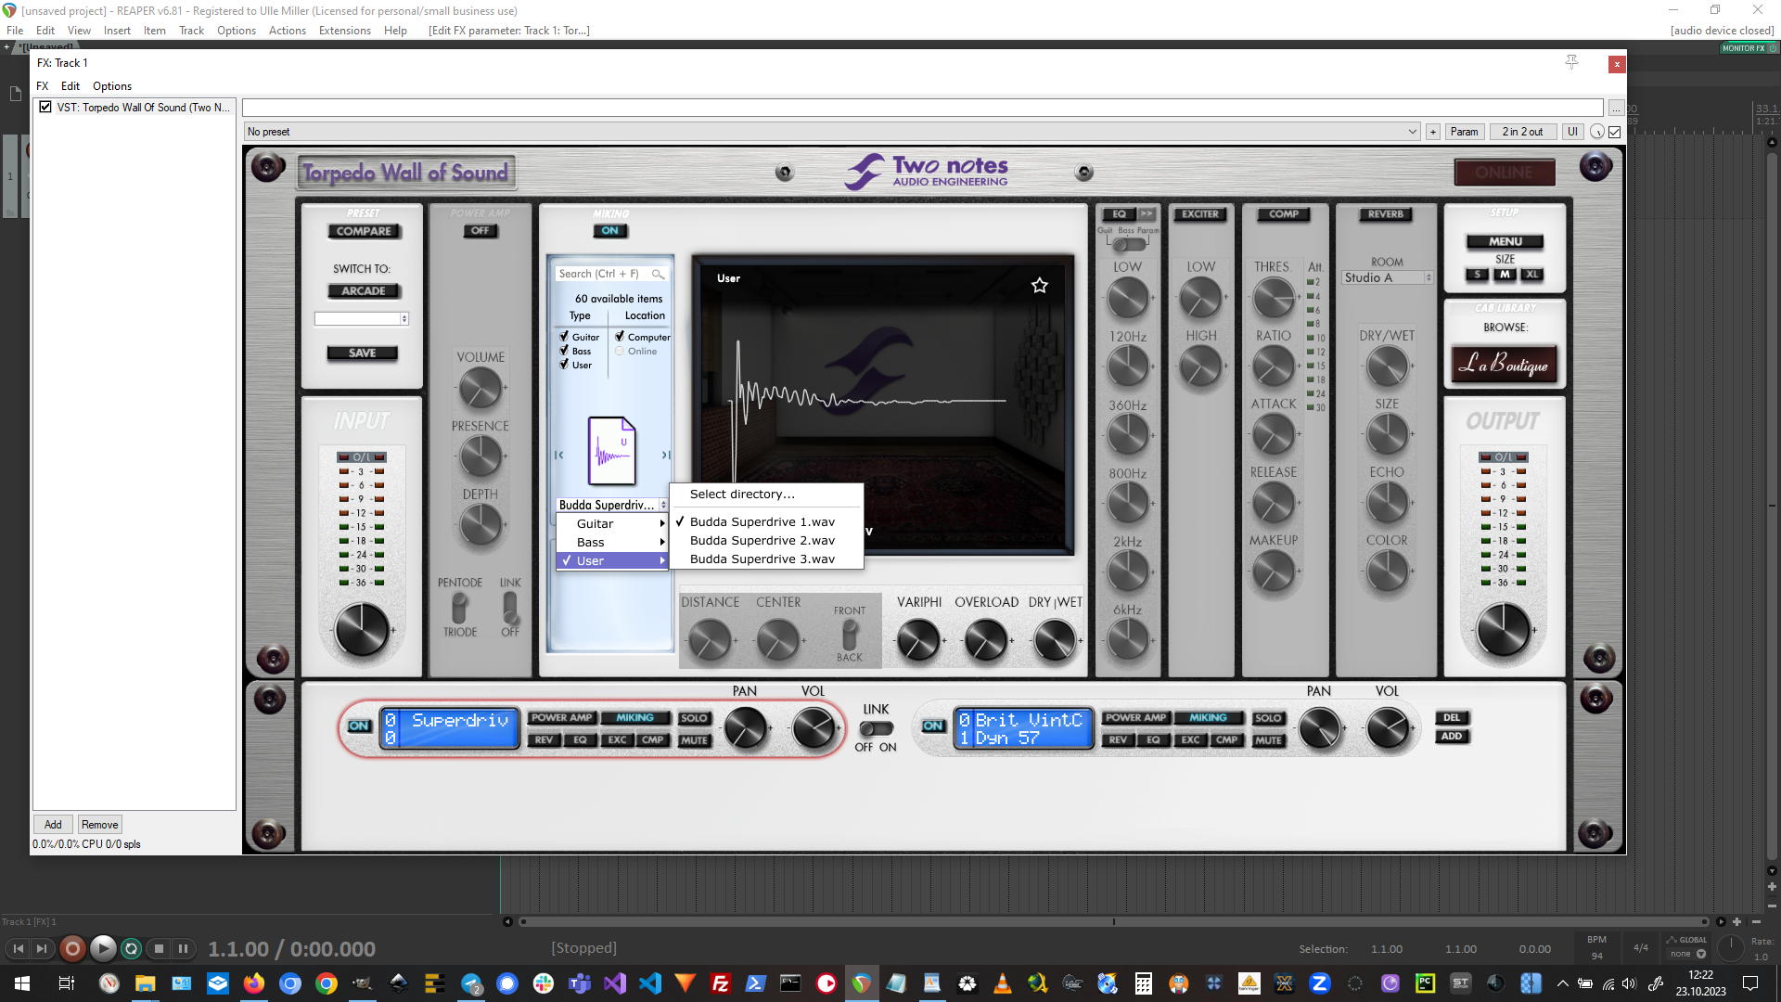Click the pin icon on FX window

[x=1571, y=62]
